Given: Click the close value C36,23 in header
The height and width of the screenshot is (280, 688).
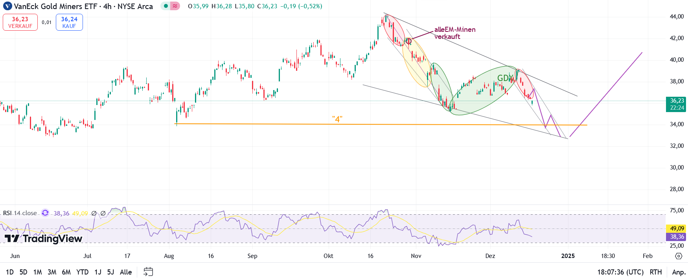Looking at the screenshot, I should coord(267,6).
